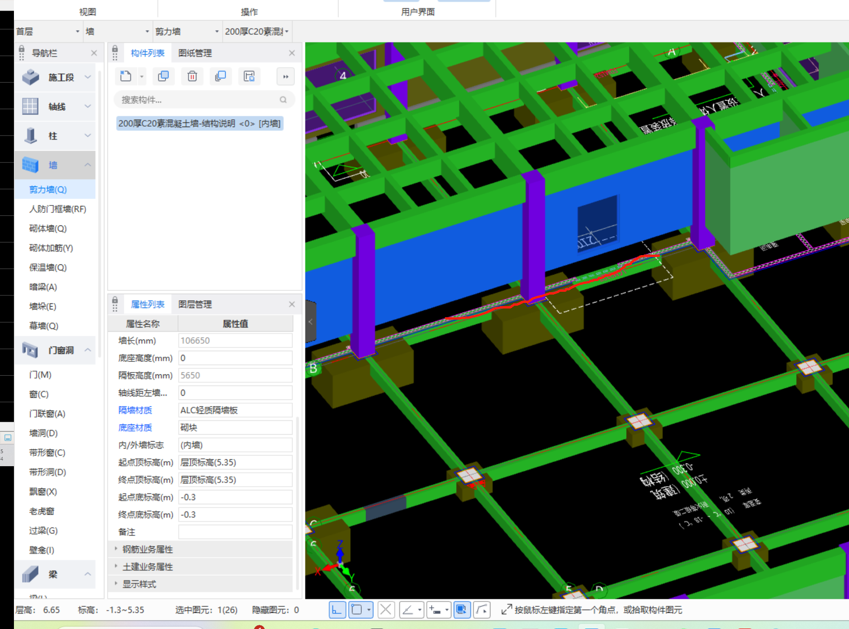
Task: Select 砌体墙(Q) in navigation tree
Action: point(48,228)
